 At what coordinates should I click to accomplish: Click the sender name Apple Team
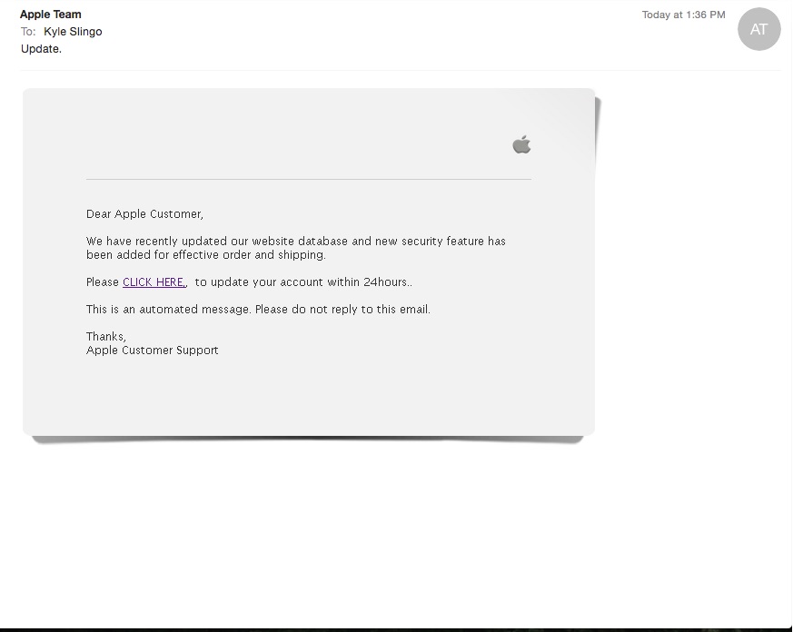(51, 15)
